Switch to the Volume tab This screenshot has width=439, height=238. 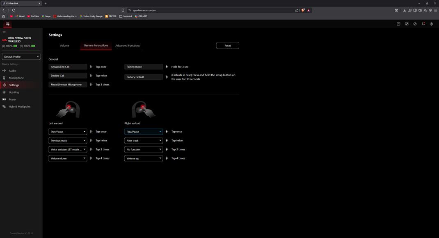[x=64, y=45]
